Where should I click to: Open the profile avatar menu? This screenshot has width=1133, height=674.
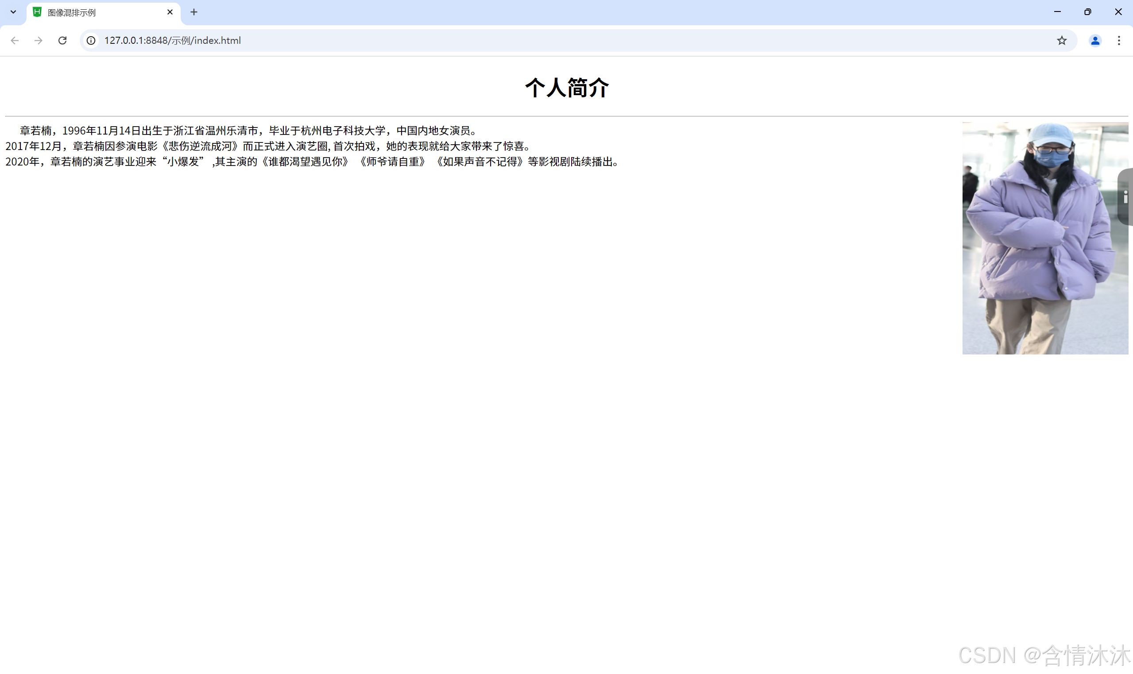tap(1095, 40)
